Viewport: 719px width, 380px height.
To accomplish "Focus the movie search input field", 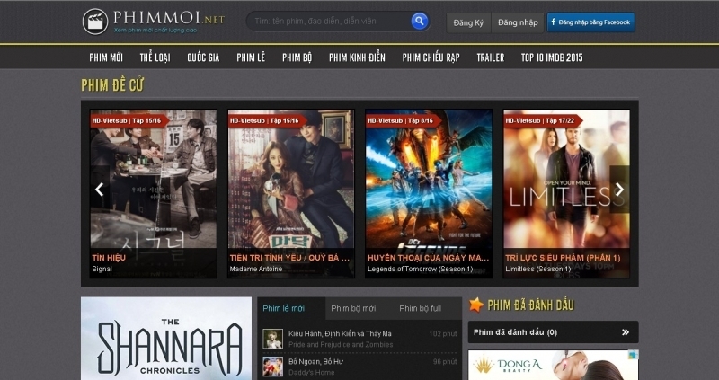I will pos(328,21).
